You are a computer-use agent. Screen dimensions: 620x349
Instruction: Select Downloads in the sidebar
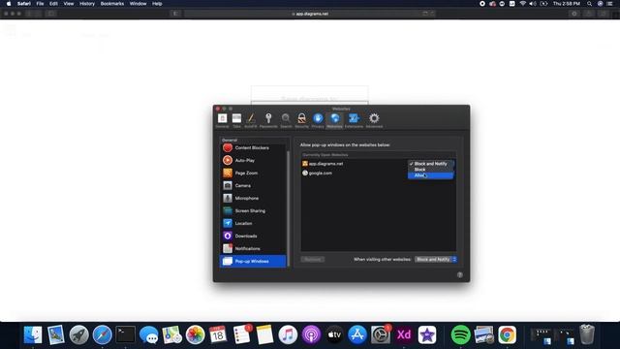click(253, 237)
